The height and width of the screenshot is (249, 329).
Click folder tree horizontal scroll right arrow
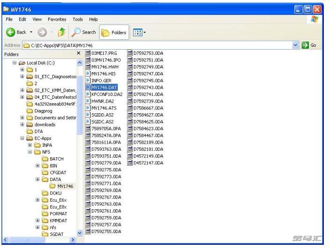coord(73,240)
